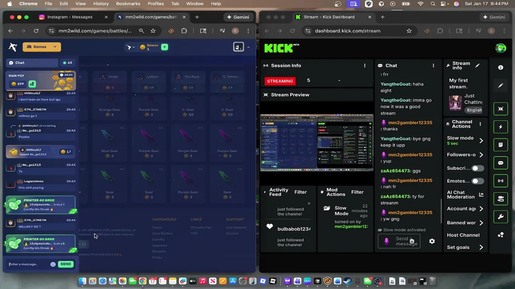Image resolution: width=515 pixels, height=289 pixels.
Task: Click the pencil edit icon in Kick sidebar
Action: click(x=501, y=85)
